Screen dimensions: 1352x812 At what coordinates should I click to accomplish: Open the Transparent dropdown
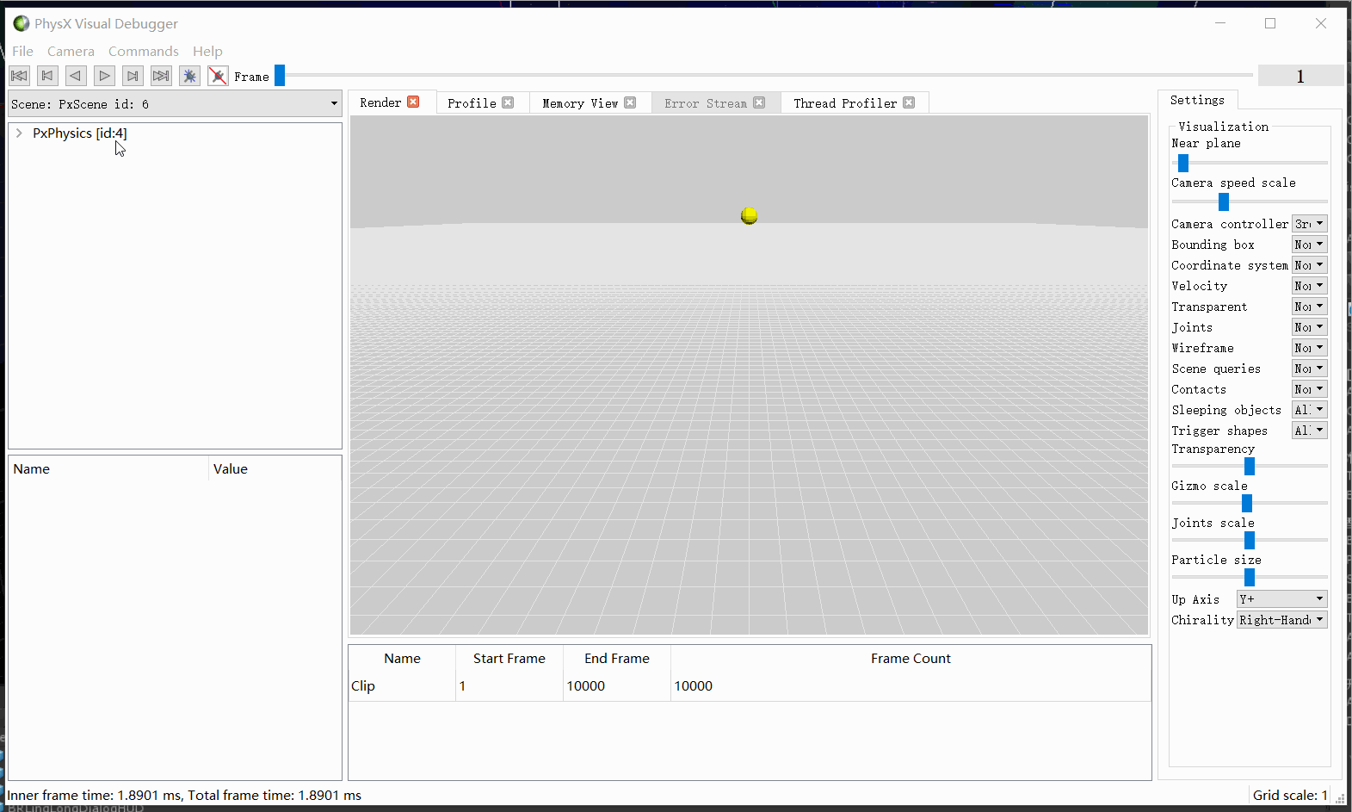click(x=1309, y=307)
